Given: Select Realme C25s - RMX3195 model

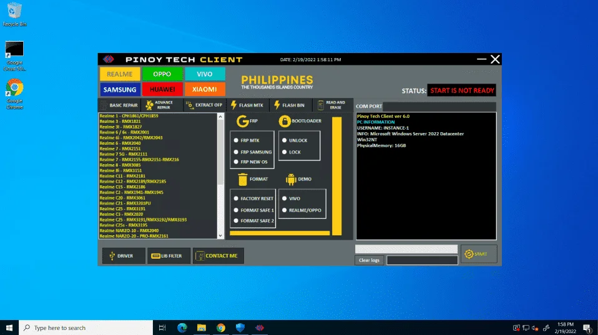Looking at the screenshot, I should pyautogui.click(x=122, y=225).
